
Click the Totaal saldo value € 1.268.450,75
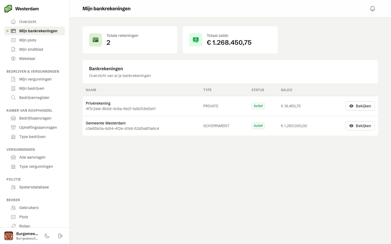click(x=229, y=43)
